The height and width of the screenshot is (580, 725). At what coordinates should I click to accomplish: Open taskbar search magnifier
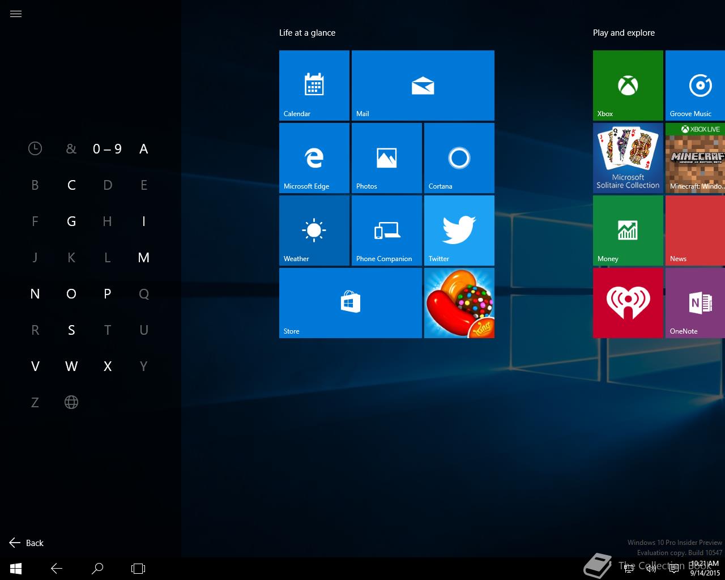(97, 569)
